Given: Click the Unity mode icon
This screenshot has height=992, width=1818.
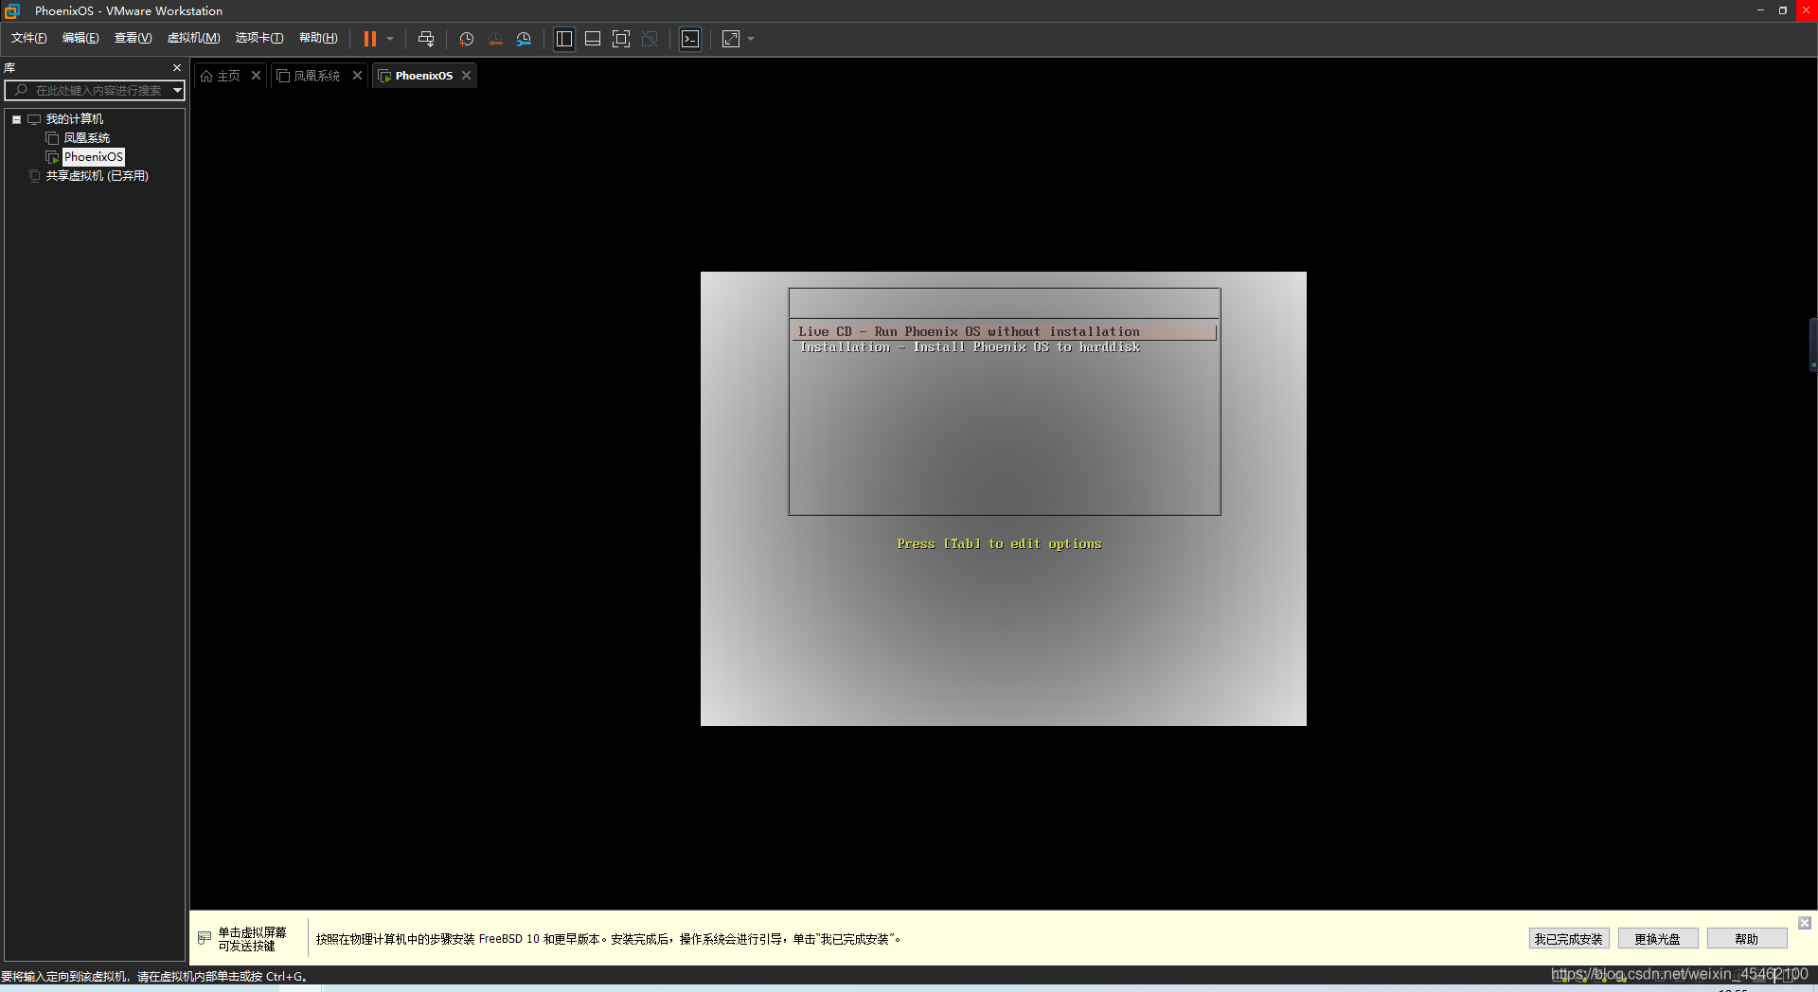Looking at the screenshot, I should 650,39.
